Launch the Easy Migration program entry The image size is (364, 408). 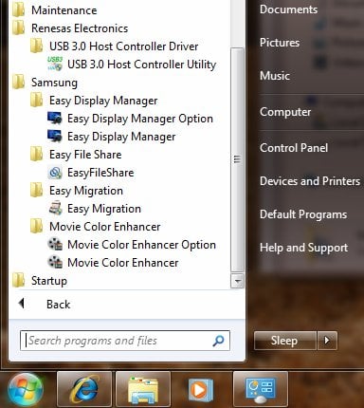tap(120, 209)
